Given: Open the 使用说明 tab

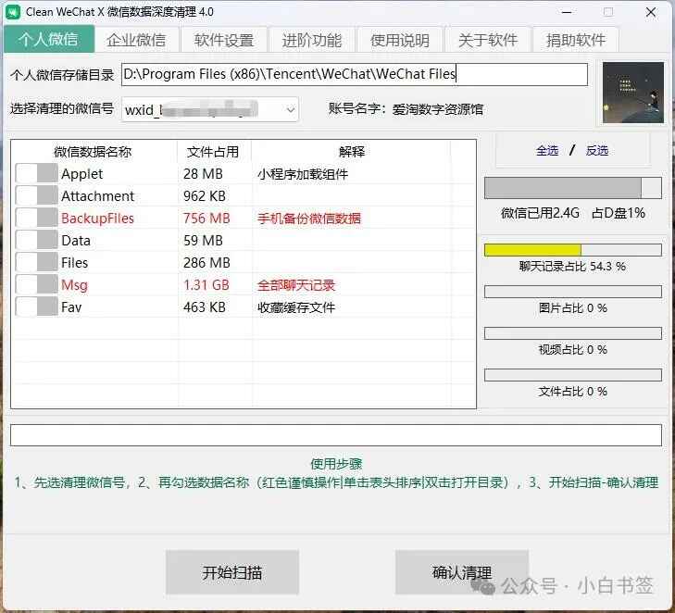Looking at the screenshot, I should click(400, 40).
